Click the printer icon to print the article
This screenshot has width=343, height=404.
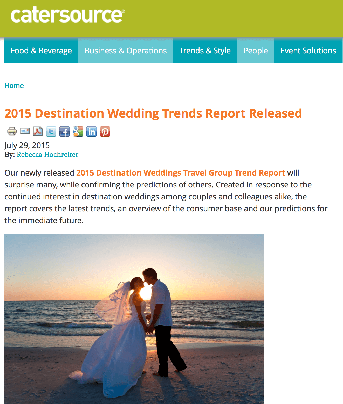pos(12,131)
